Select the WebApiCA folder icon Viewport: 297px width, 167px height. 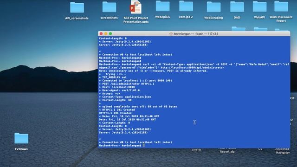pos(162,6)
